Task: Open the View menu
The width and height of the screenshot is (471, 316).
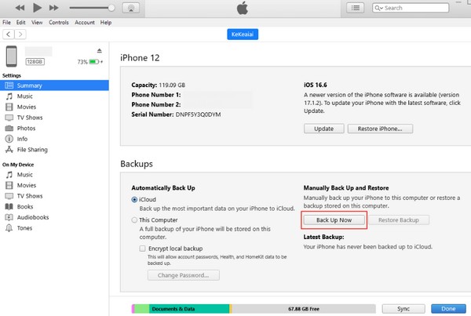Action: coord(37,23)
